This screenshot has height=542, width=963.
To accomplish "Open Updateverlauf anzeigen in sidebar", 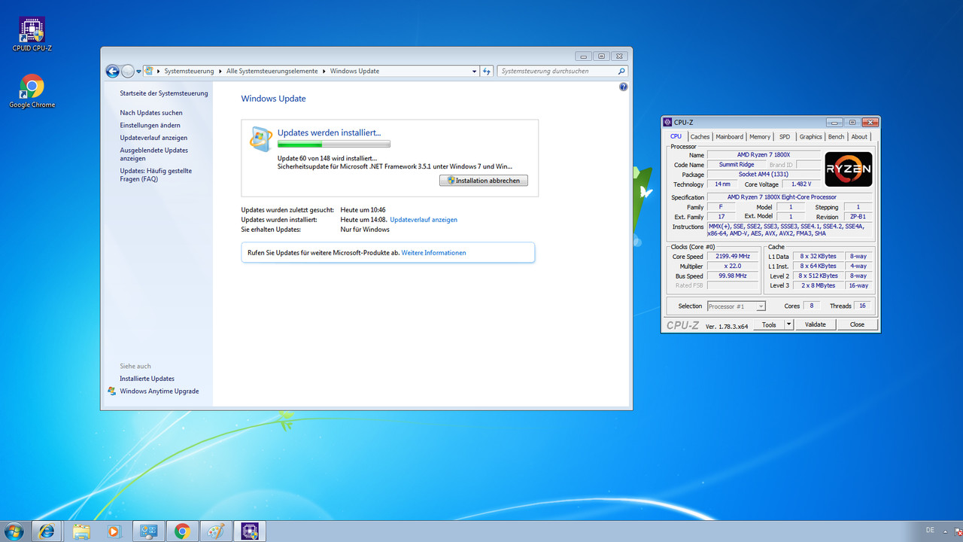I will click(153, 138).
